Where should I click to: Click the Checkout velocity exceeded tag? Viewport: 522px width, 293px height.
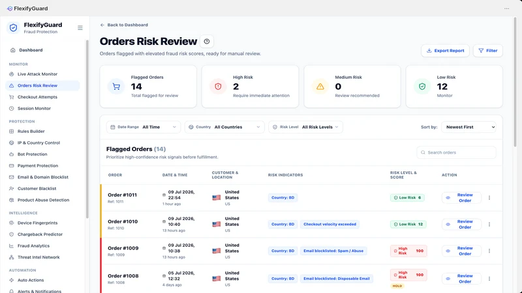click(x=330, y=224)
